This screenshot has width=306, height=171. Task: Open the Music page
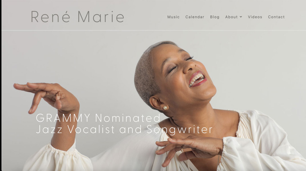point(173,17)
